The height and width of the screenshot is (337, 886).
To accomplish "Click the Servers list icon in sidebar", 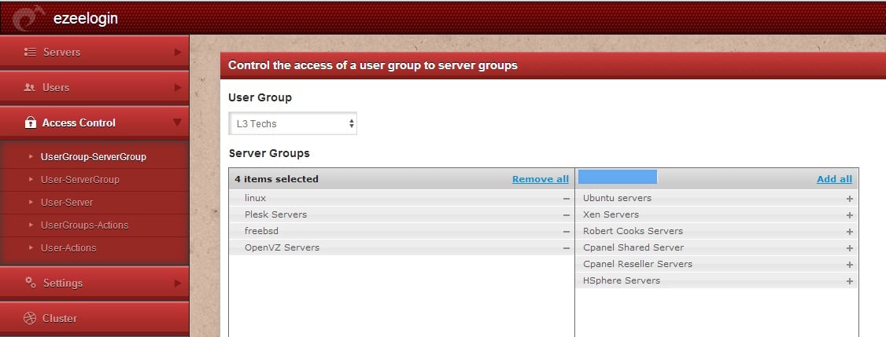I will (30, 52).
